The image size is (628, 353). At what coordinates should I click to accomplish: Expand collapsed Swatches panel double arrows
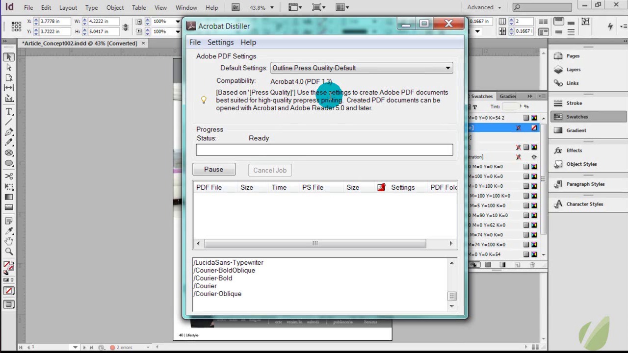[530, 96]
